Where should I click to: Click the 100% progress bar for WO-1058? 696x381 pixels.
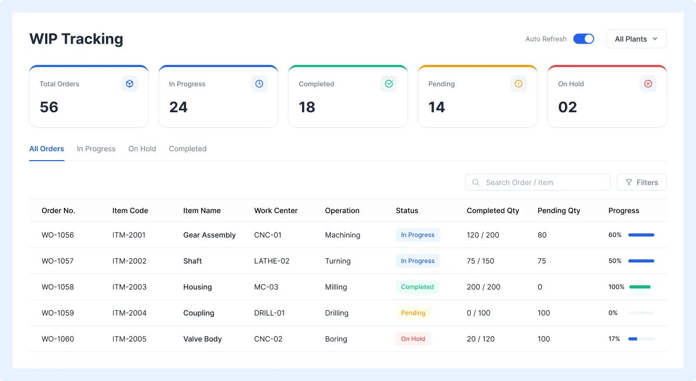tap(640, 287)
